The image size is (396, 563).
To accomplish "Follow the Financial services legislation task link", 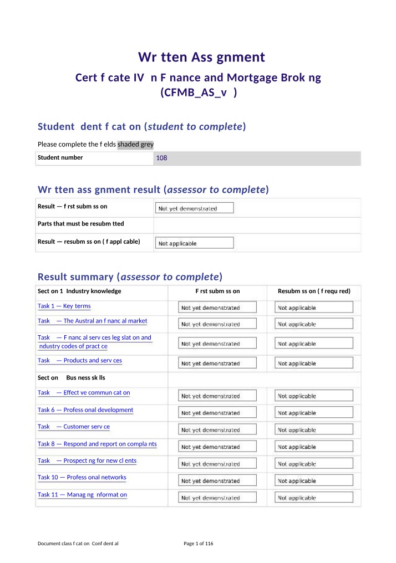I will pos(94,342).
